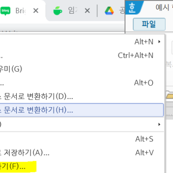The image size is (173, 173).
Task: Open the 파일 menu
Action: tap(149, 24)
